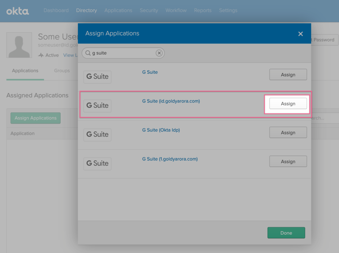Open the Applications top menu

[x=118, y=11]
